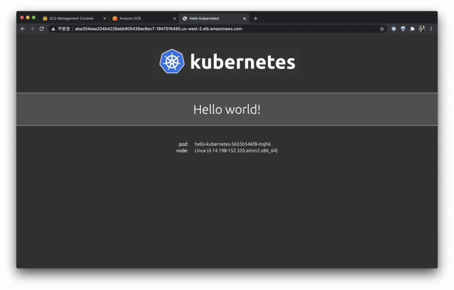Open the Chrome three-dot menu
This screenshot has height=290, width=454.
point(431,29)
